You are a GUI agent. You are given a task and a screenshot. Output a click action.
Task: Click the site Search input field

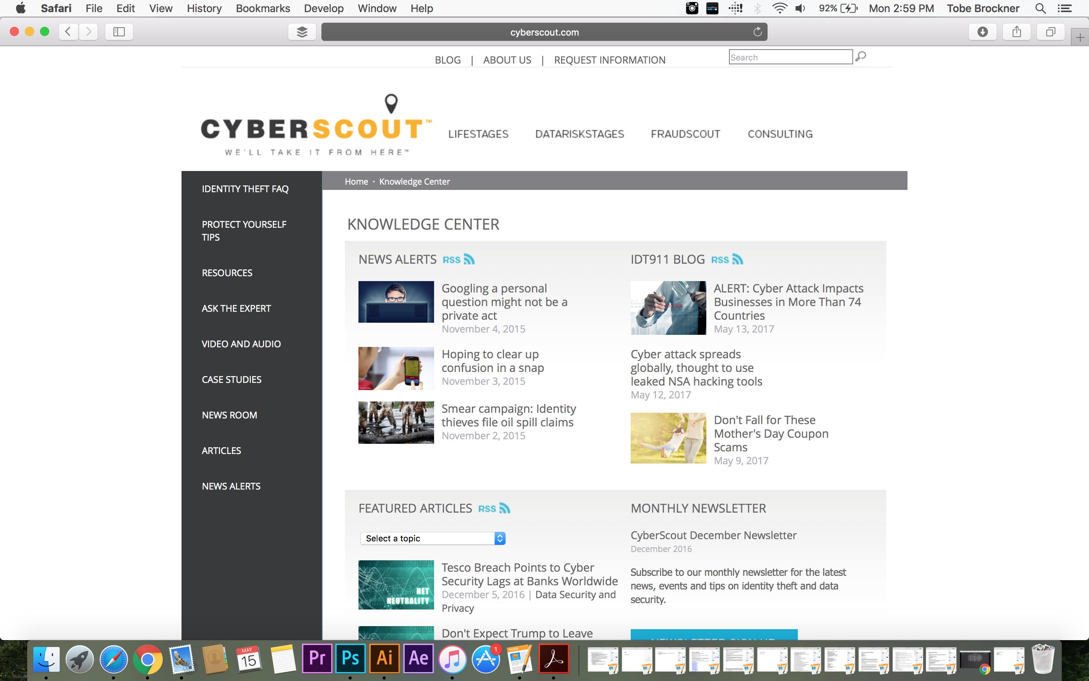791,57
